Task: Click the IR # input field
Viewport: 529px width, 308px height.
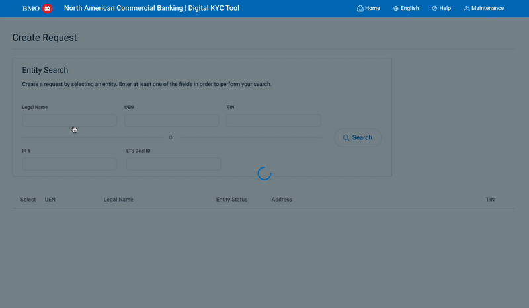Action: tap(69, 164)
